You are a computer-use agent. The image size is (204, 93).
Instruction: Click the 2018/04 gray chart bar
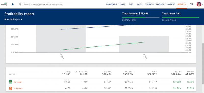144,44
